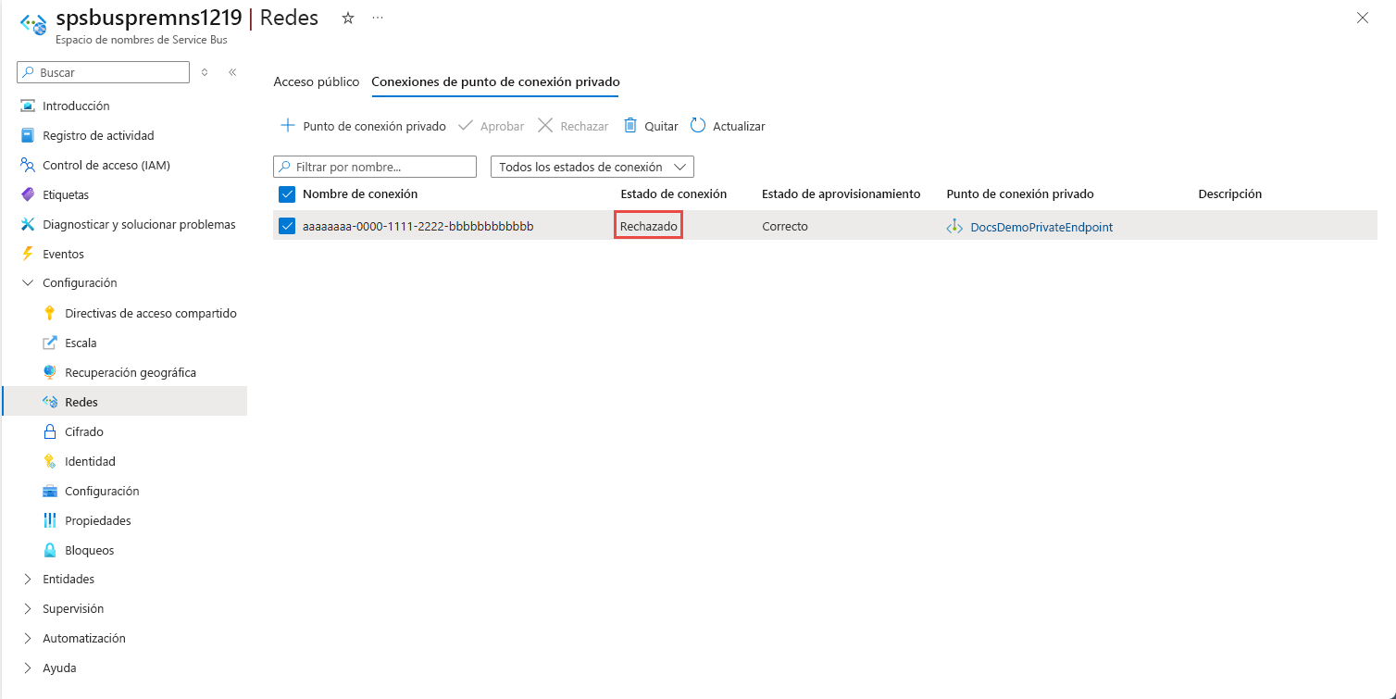Open Identidad settings
Viewport: 1396px width, 699px height.
pyautogui.click(x=90, y=461)
